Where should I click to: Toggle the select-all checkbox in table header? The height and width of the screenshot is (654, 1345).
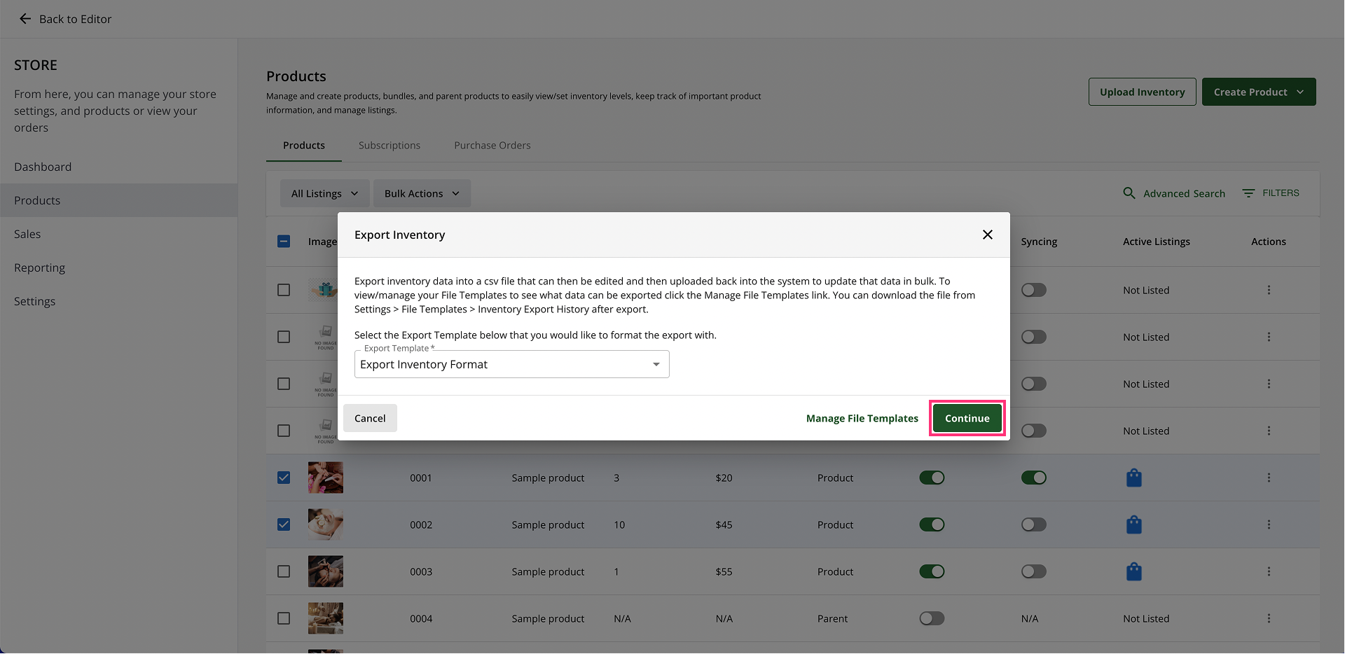tap(284, 242)
